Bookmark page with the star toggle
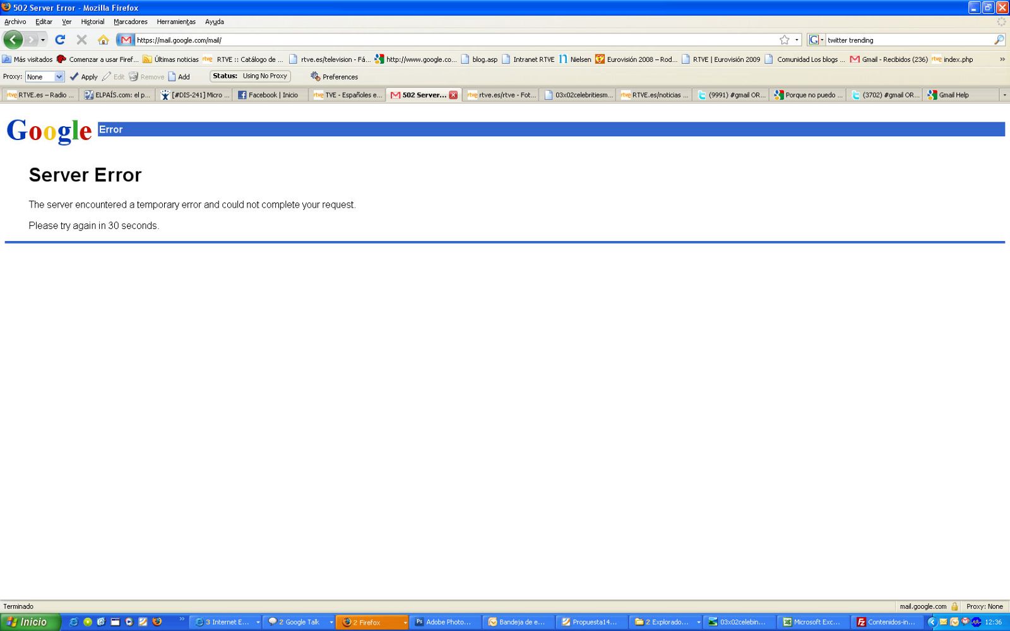Viewport: 1010px width, 631px height. [783, 39]
